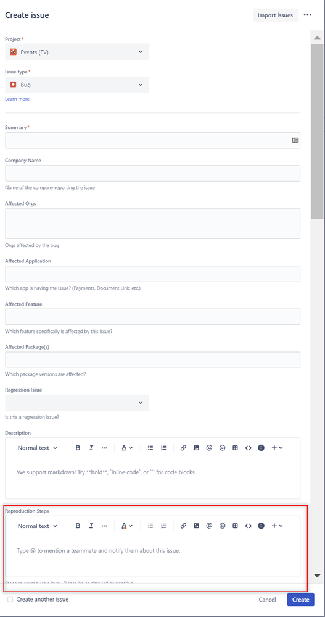Click the blue Create button
Image resolution: width=325 pixels, height=617 pixels.
[300, 600]
